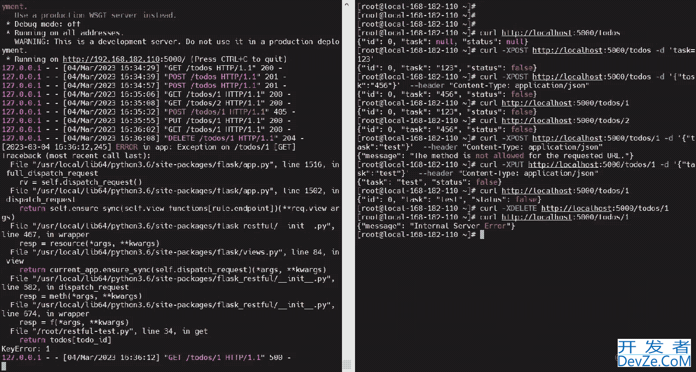Click the {"message": "Internal Server Error"} output

436,226
